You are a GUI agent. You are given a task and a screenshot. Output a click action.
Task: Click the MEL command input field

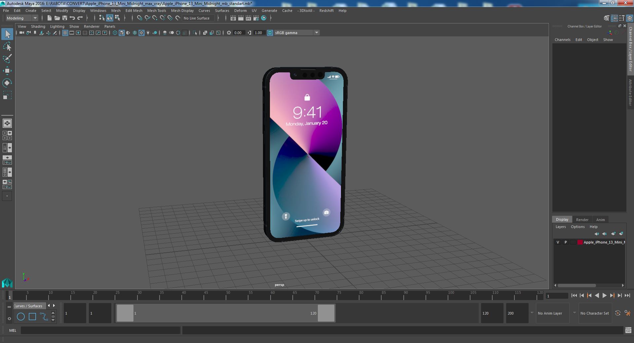[100, 330]
